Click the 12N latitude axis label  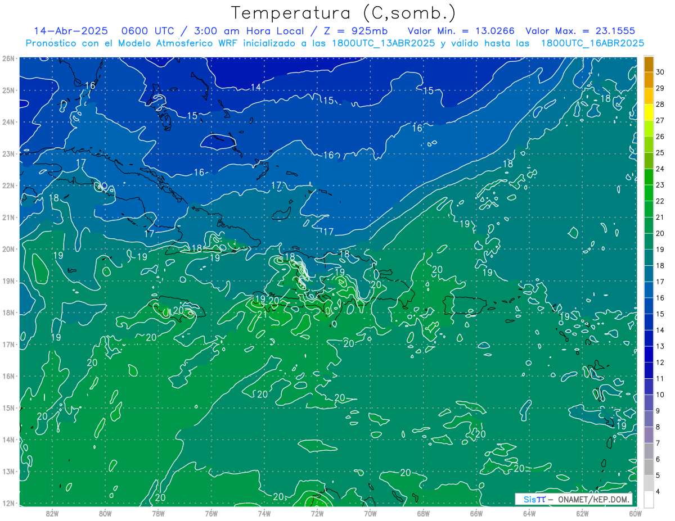pyautogui.click(x=8, y=503)
